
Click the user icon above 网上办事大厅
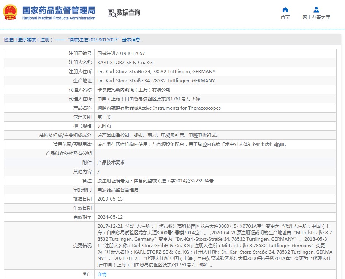(x=316, y=9)
